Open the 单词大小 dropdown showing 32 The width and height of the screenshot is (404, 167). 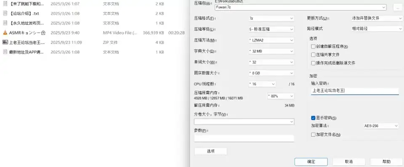(x=271, y=62)
